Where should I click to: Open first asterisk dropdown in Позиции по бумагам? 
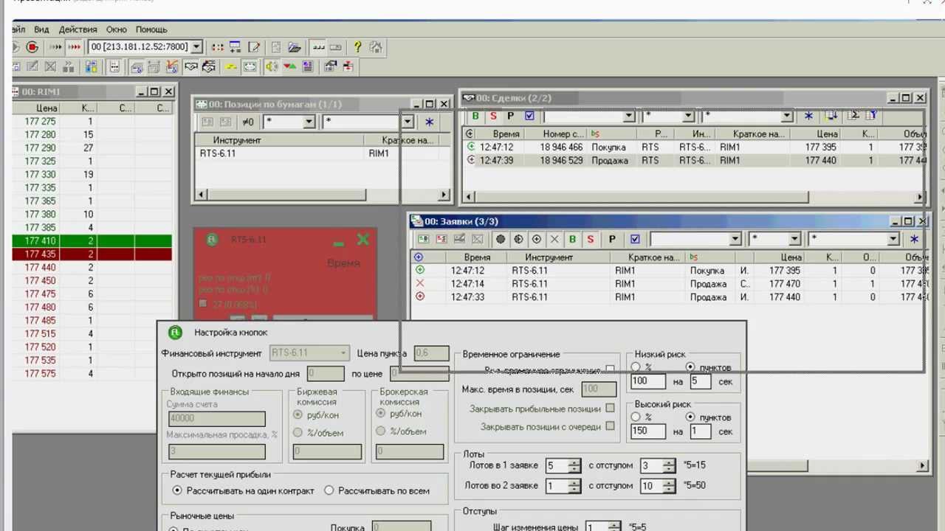tap(309, 122)
